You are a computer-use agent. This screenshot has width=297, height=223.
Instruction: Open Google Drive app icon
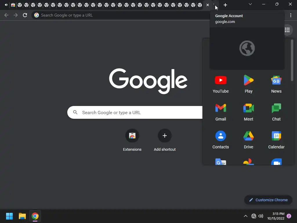coord(248,140)
